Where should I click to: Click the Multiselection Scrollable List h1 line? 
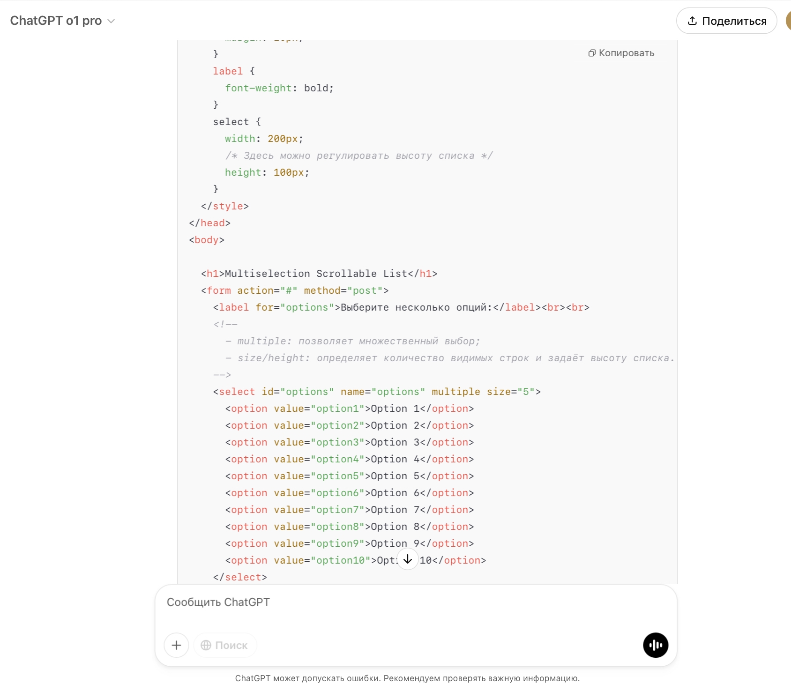(319, 274)
